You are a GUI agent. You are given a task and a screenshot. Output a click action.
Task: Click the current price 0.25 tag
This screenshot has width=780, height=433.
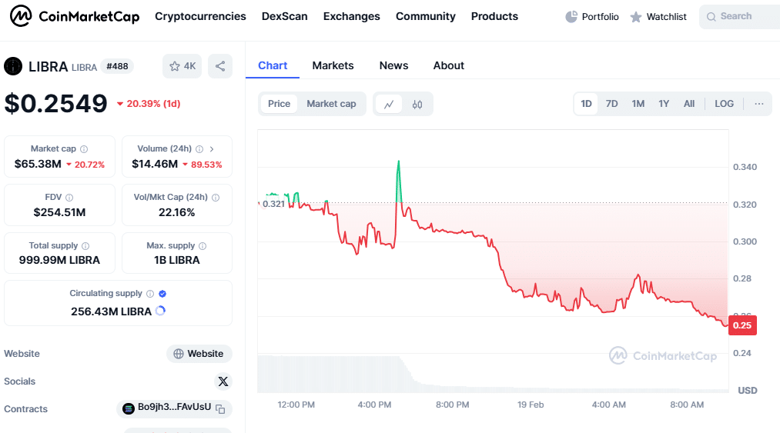point(742,325)
